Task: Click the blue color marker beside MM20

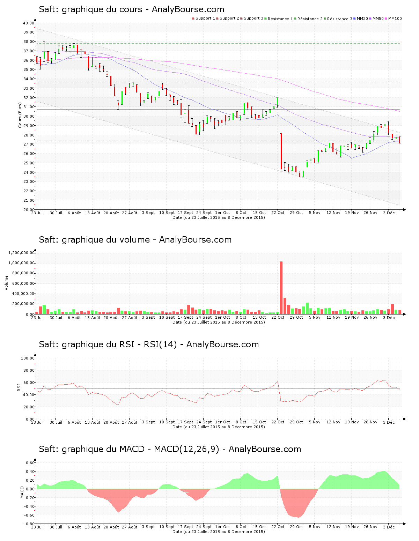Action: pos(355,18)
